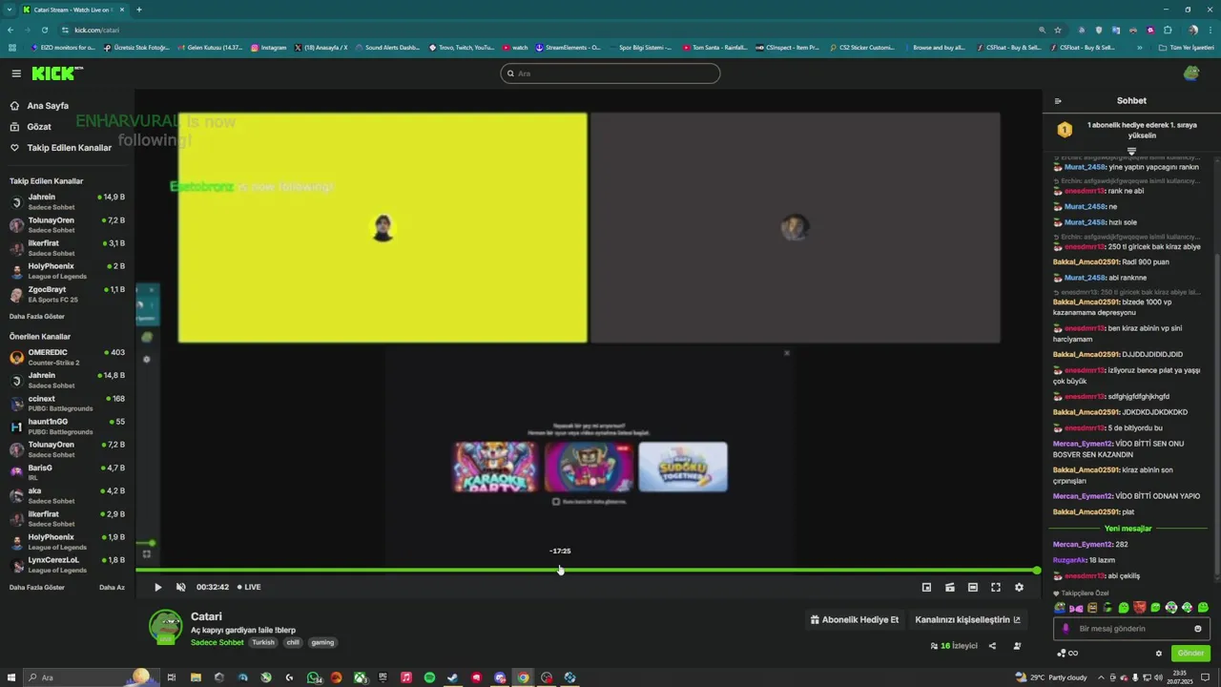Focus the Bir mesaj gönderin field

point(1131,629)
